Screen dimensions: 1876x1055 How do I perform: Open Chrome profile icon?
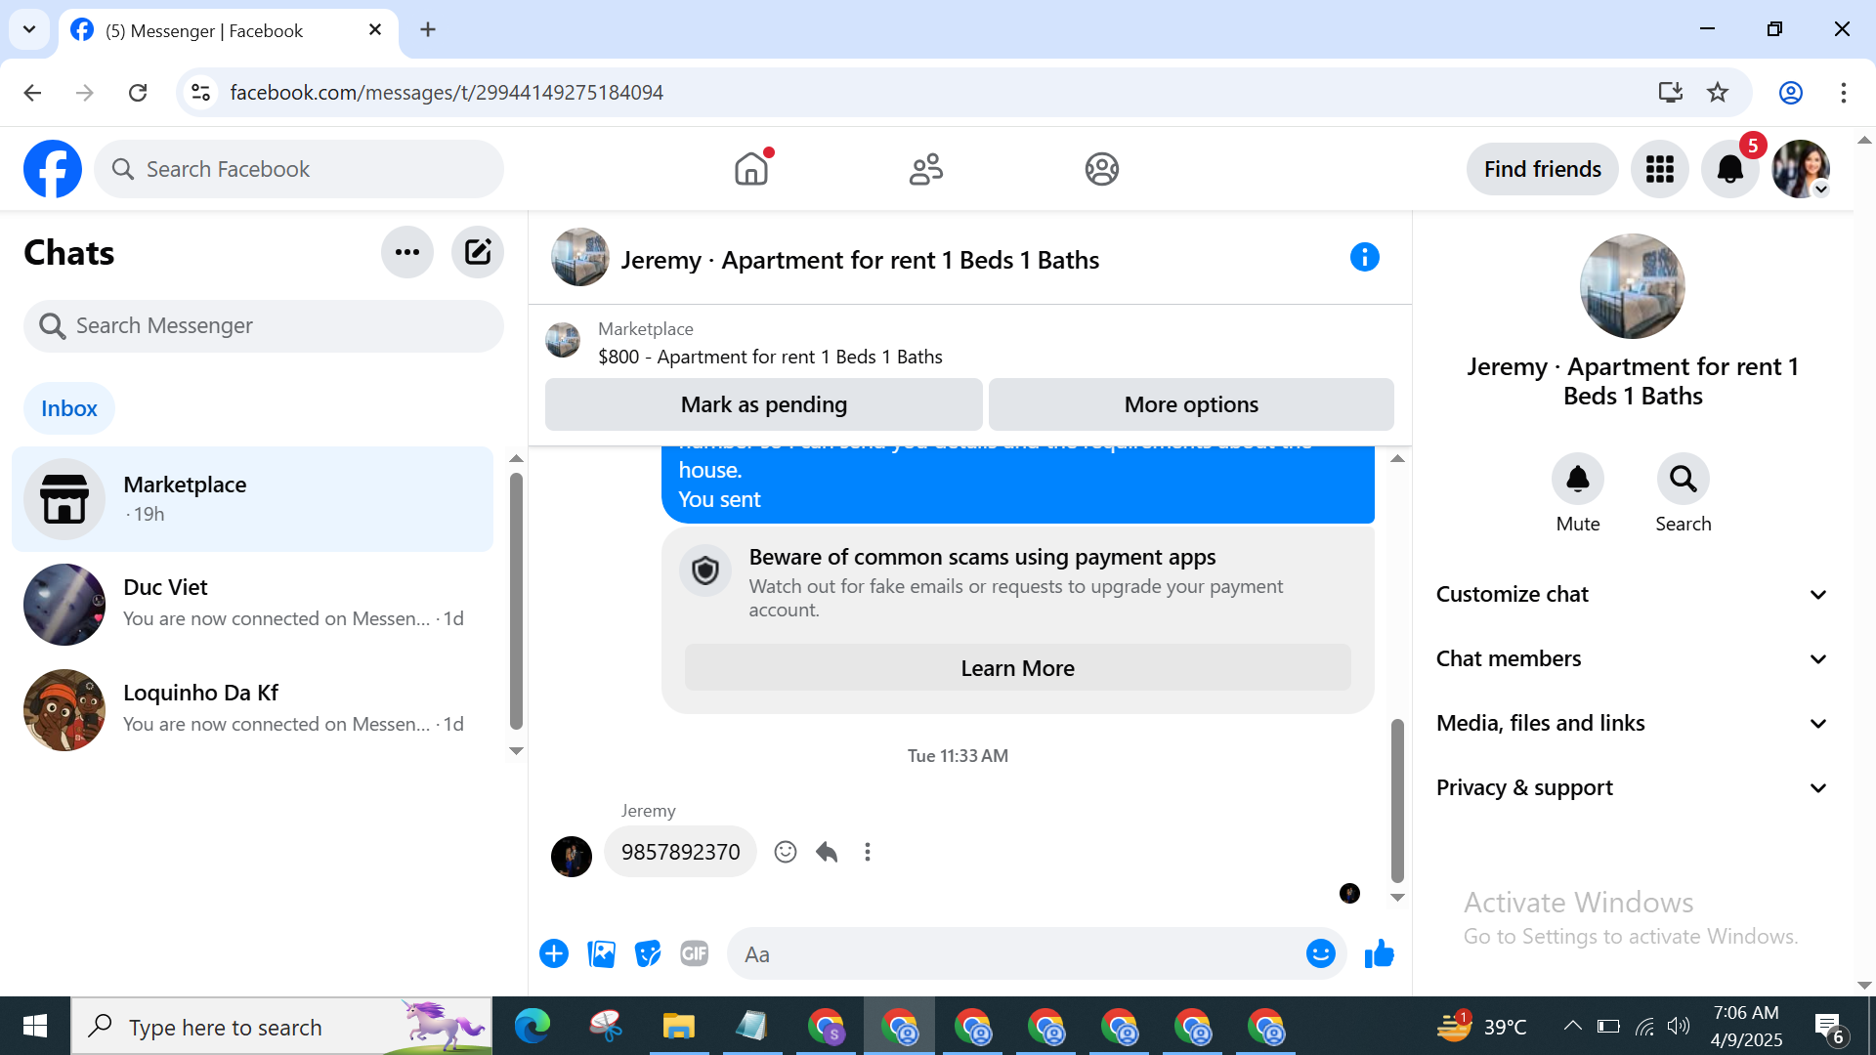(x=1791, y=92)
